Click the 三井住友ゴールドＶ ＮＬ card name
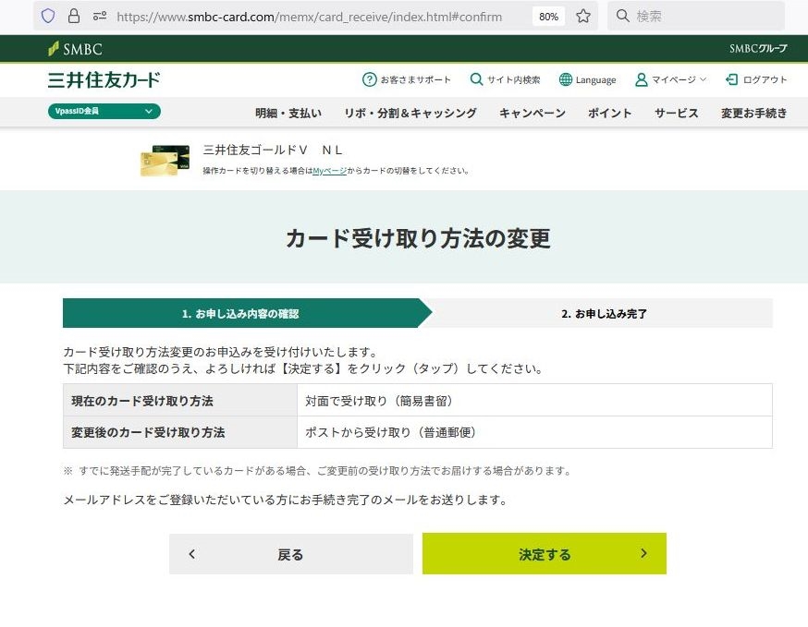 click(273, 150)
